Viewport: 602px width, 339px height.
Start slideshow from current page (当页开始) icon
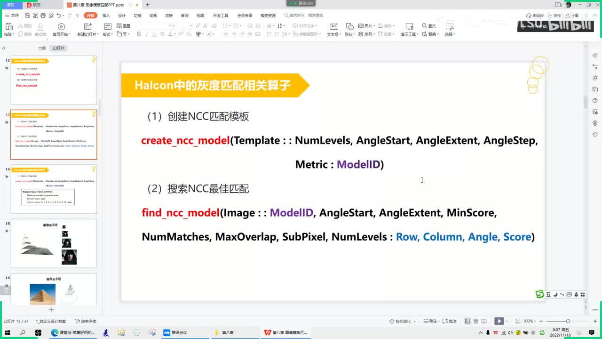[61, 27]
